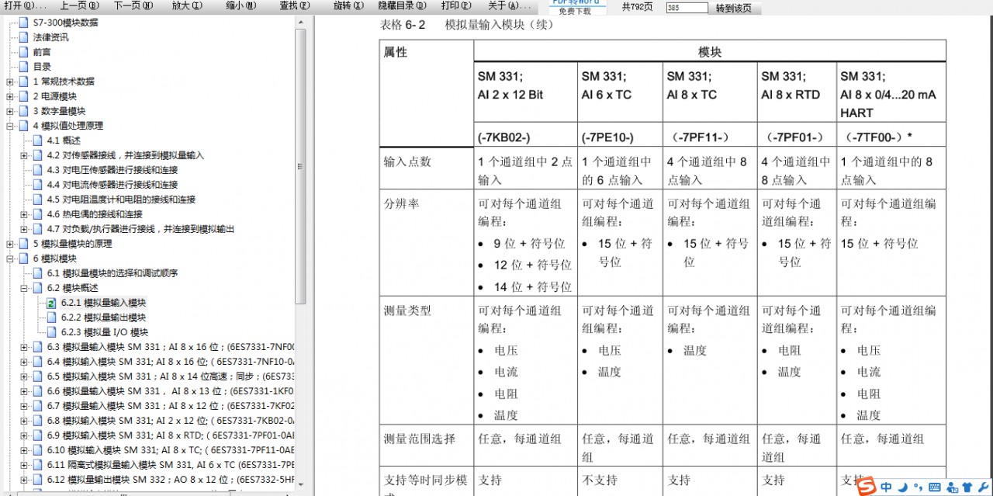Select the 前言 outline entry
Viewport: 993px width, 496px height.
tap(42, 52)
